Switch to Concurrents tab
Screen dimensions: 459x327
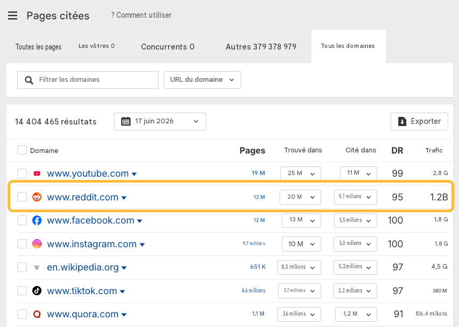pyautogui.click(x=168, y=46)
